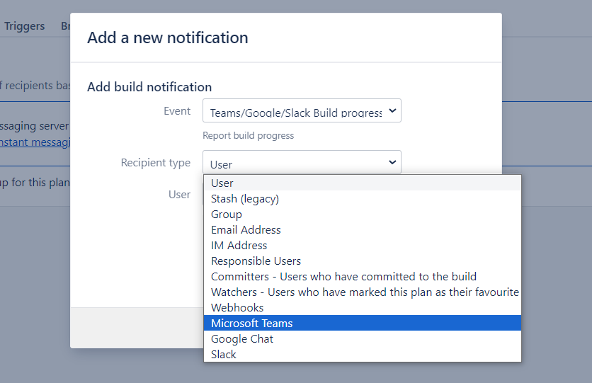Image resolution: width=592 pixels, height=383 pixels.
Task: Select Microsoft Teams recipient type
Action: [251, 323]
